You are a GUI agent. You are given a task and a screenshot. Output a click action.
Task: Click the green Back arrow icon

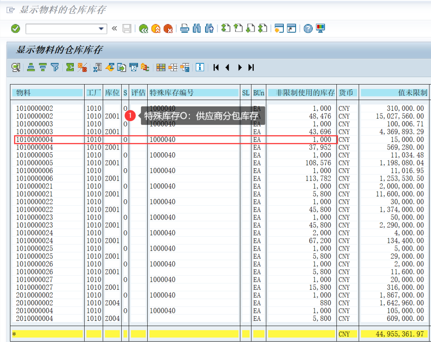pos(143,29)
